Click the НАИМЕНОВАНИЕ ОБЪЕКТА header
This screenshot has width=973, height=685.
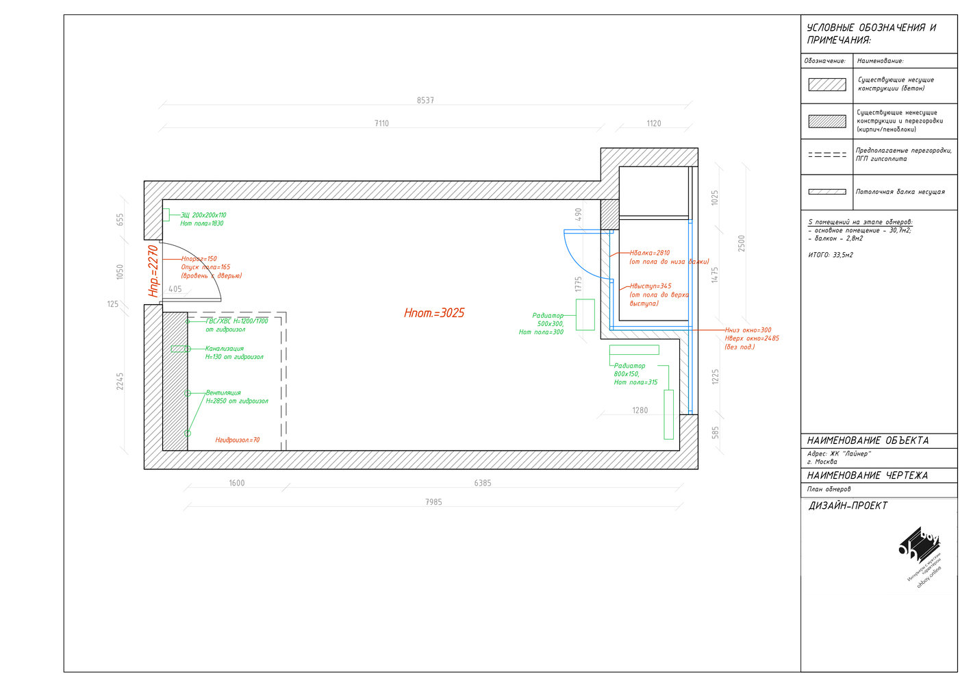point(868,440)
